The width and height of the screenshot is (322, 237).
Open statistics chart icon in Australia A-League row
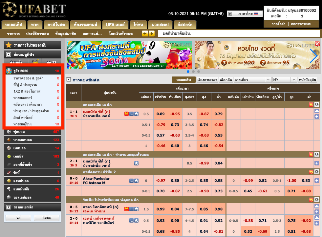[317, 111]
